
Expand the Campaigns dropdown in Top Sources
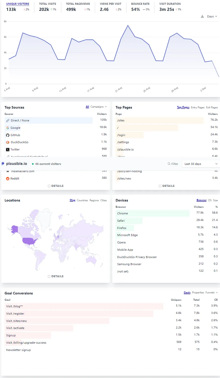click(99, 107)
